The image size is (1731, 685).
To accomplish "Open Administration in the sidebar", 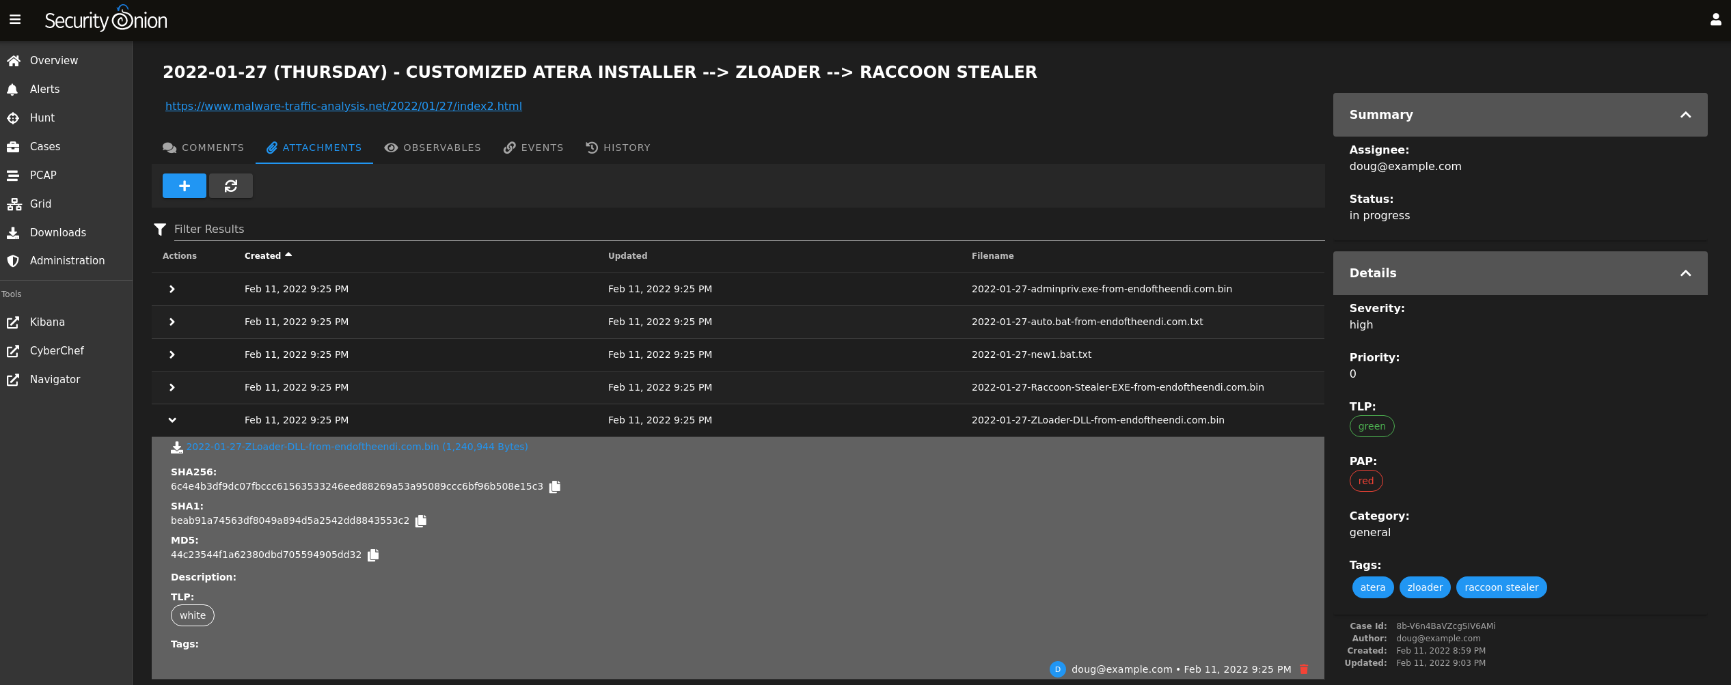I will (x=66, y=260).
